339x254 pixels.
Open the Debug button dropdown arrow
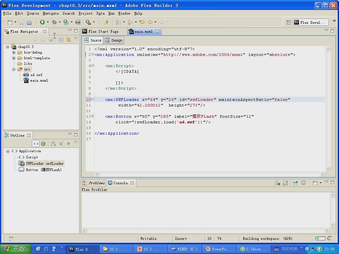60,22
